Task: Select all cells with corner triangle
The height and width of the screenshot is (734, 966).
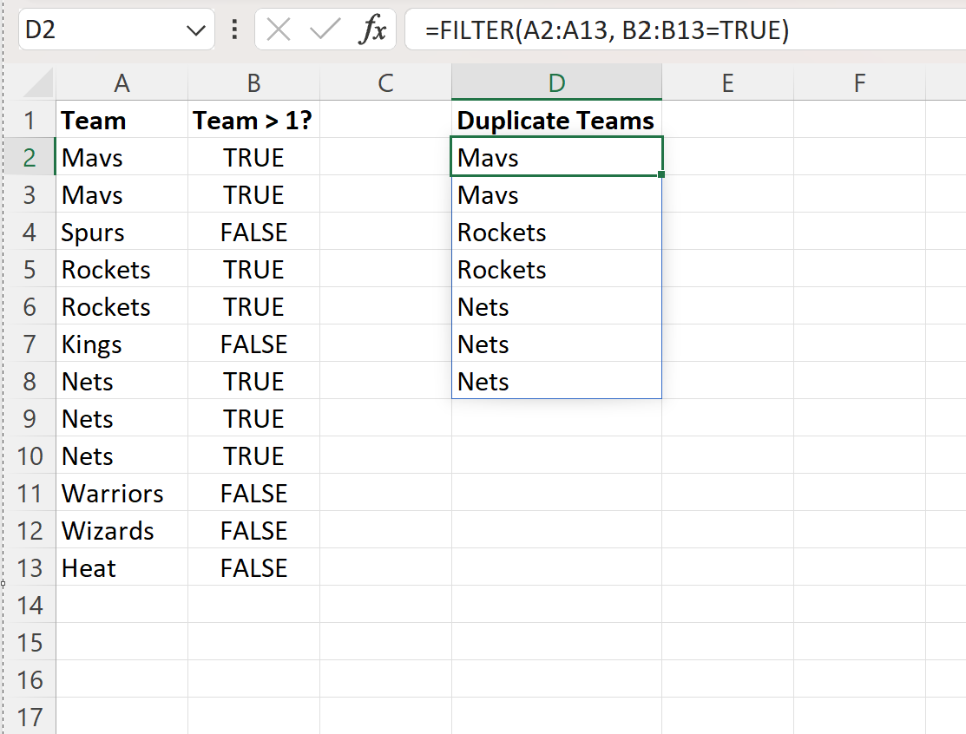Action: click(38, 83)
